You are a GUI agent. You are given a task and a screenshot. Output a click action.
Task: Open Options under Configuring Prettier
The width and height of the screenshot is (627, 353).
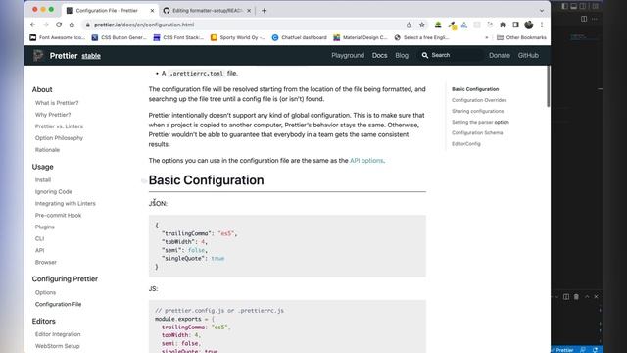45,292
